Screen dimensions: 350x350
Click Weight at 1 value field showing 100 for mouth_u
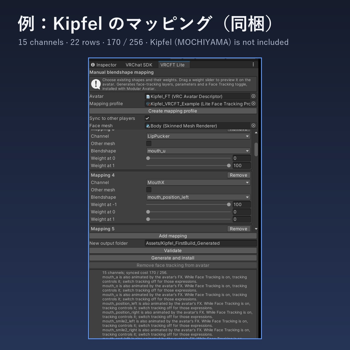242,166
